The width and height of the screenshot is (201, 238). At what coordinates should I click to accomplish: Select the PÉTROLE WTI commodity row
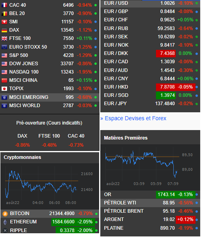[150, 203]
